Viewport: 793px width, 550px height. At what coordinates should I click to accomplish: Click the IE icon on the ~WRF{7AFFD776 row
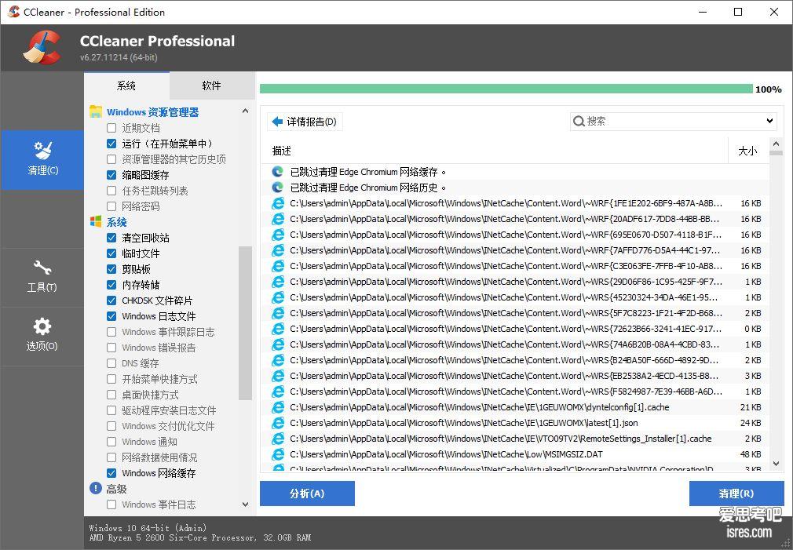pos(278,250)
